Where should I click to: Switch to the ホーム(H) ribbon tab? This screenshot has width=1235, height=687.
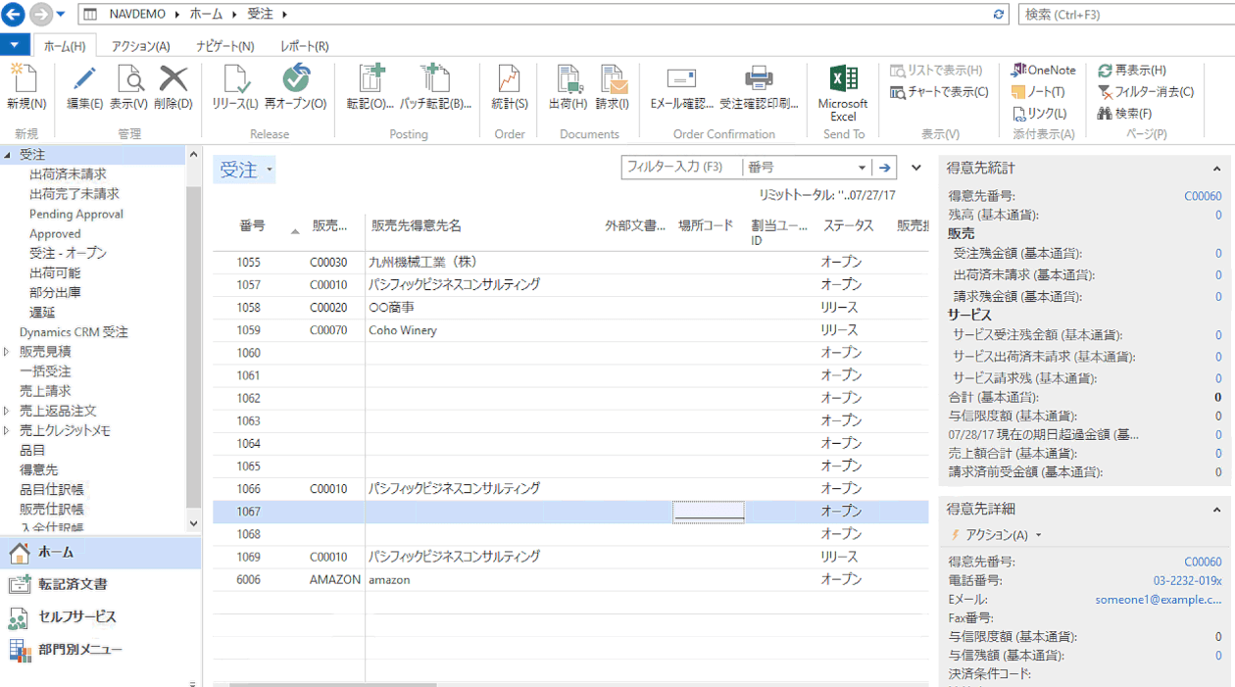(x=65, y=46)
